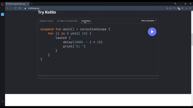The width and height of the screenshot is (193, 108).
Task: Click the 'until' word in the for loop
Action: coord(75,34)
